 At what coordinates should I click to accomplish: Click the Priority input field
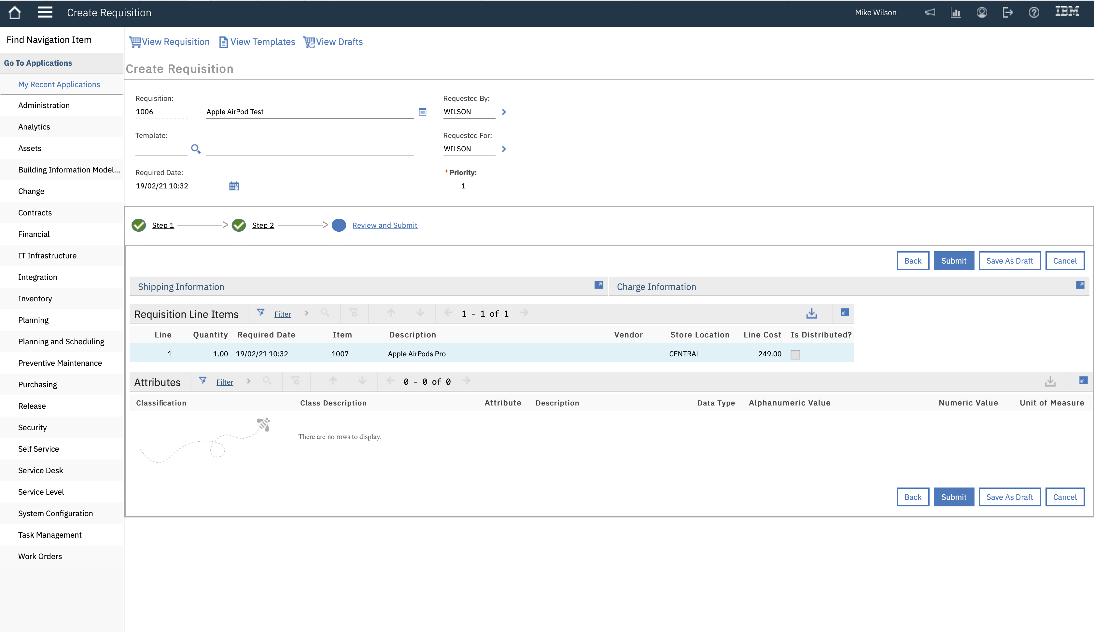[455, 186]
